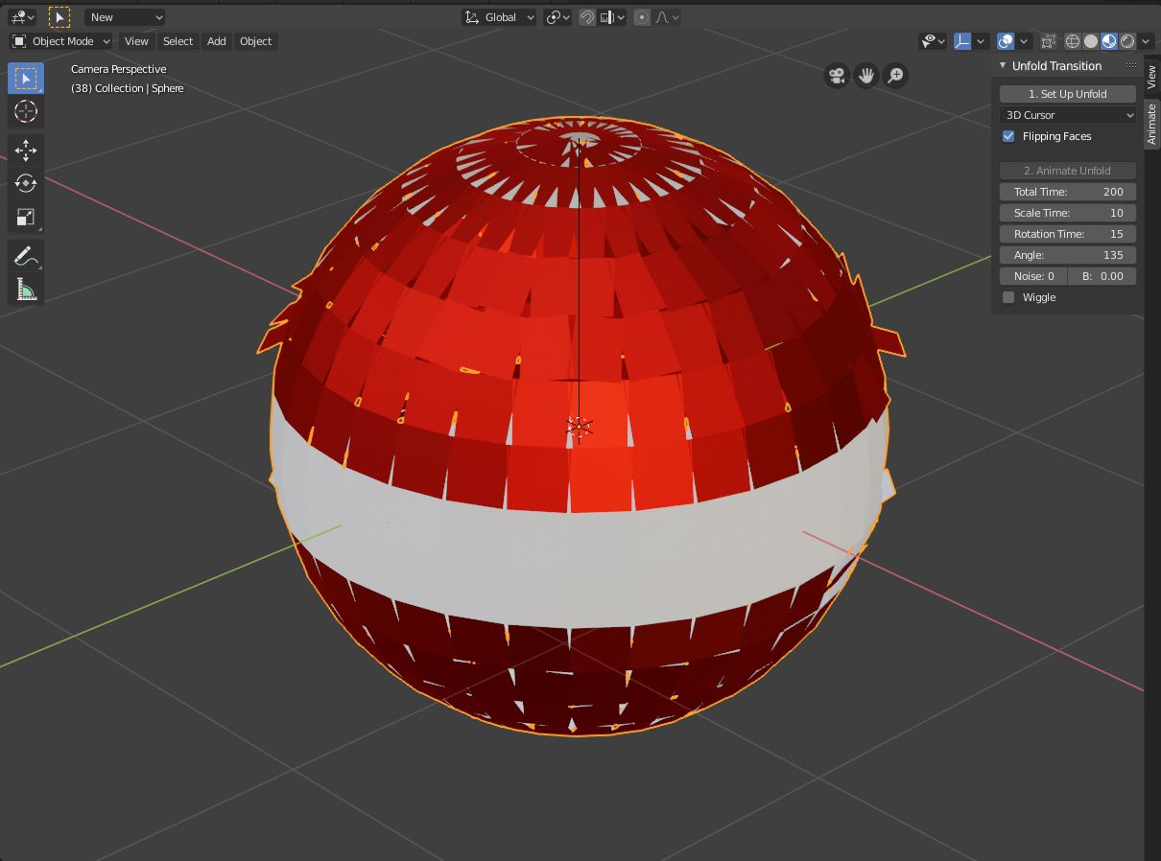
Task: Collapse the Unfold Transition panel
Action: [1001, 65]
